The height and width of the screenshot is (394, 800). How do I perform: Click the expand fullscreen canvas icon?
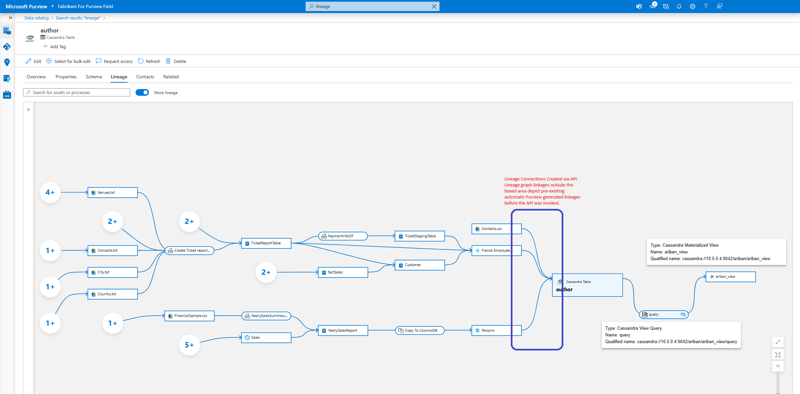(x=778, y=342)
